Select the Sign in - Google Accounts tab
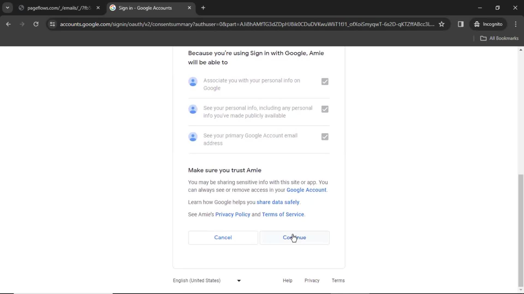 (150, 8)
